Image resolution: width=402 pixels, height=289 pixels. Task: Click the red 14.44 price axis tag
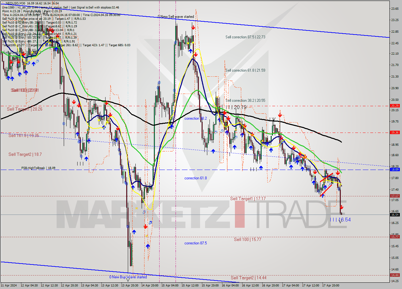395,275
